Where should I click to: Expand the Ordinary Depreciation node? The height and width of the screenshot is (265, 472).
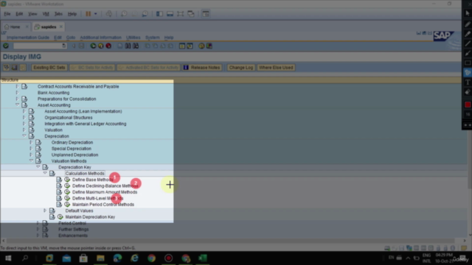[x=31, y=142]
